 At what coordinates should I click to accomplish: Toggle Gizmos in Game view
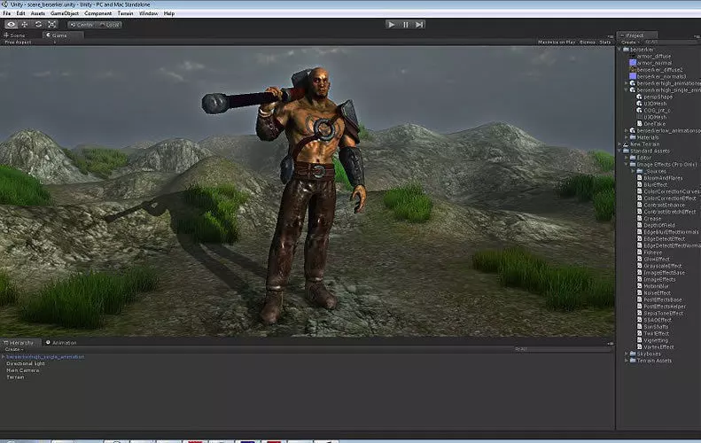(x=587, y=42)
